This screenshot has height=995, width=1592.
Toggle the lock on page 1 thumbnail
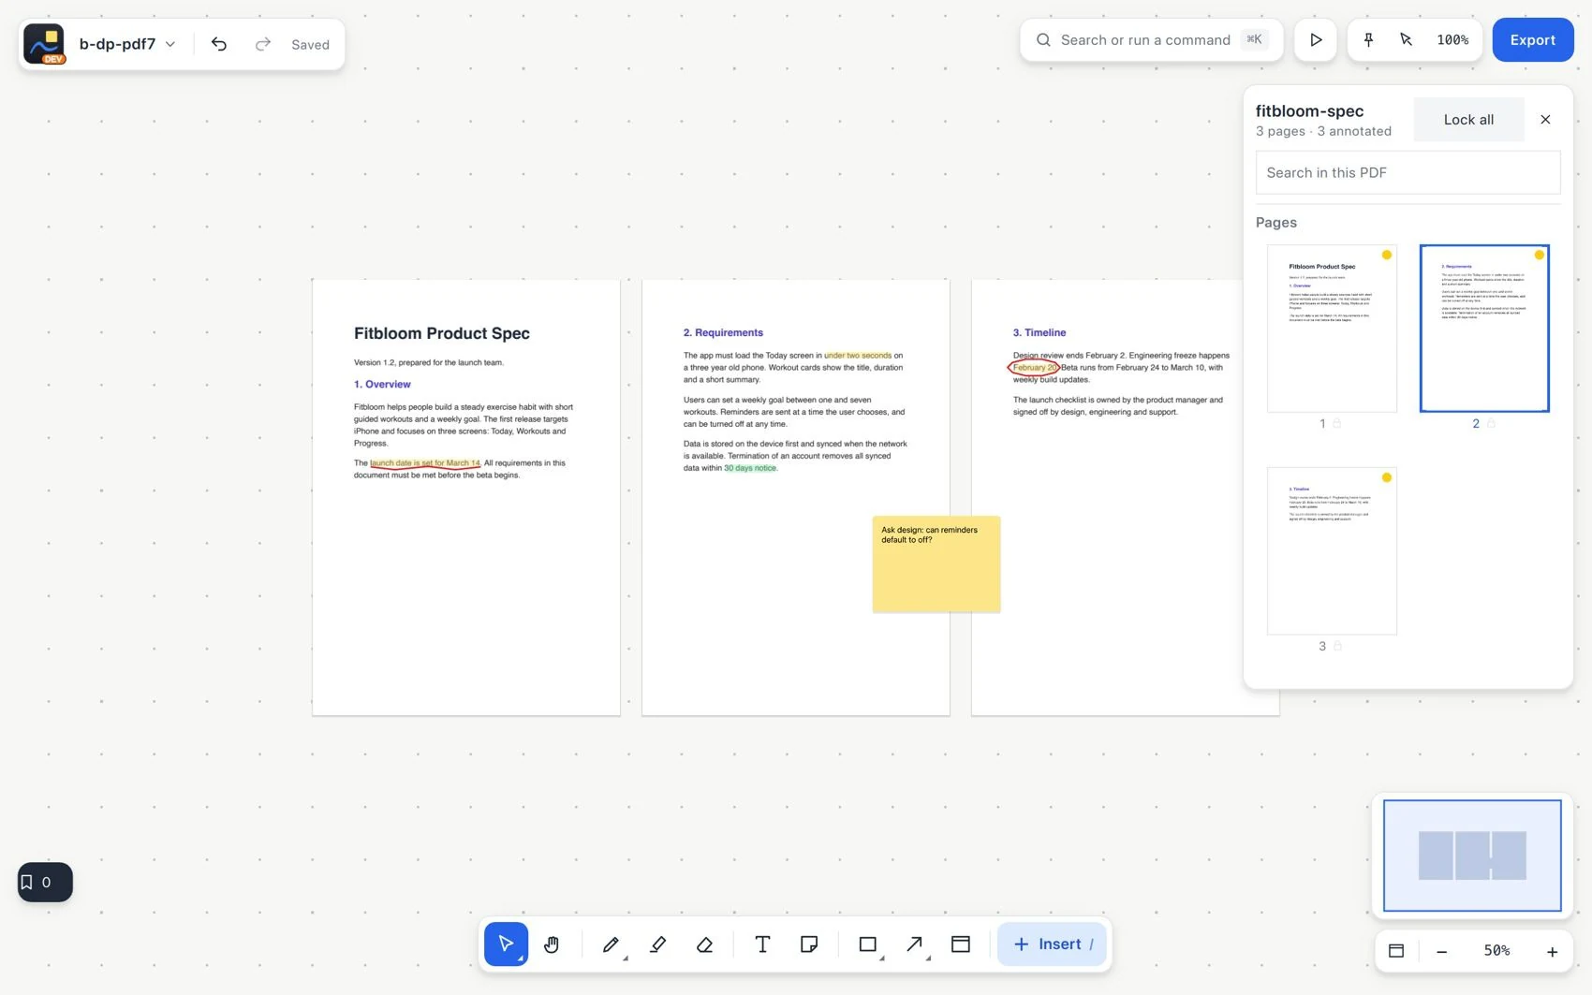click(x=1337, y=423)
